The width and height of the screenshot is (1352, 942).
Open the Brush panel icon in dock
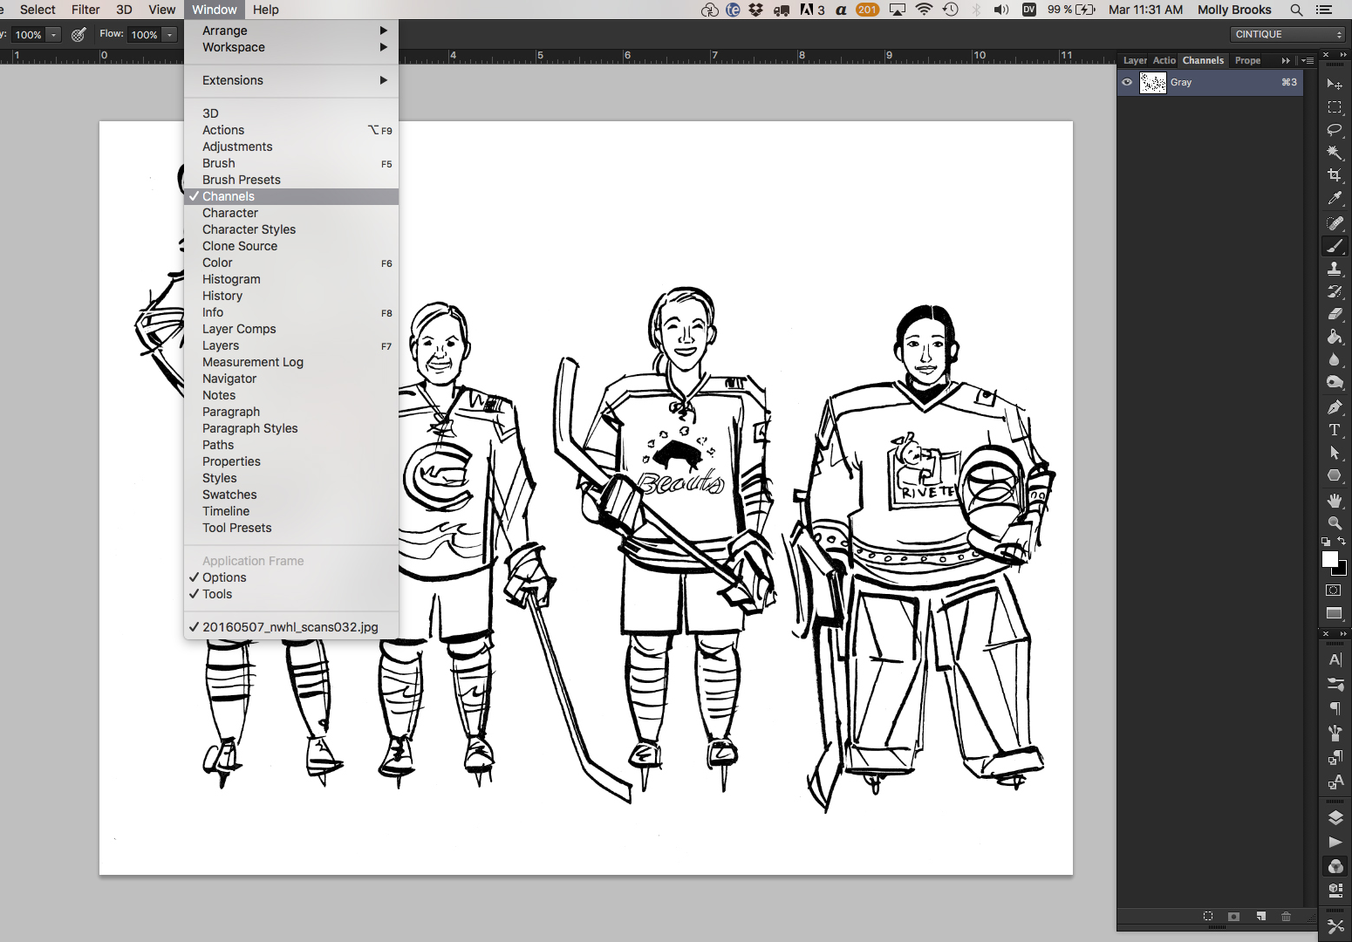1335,685
